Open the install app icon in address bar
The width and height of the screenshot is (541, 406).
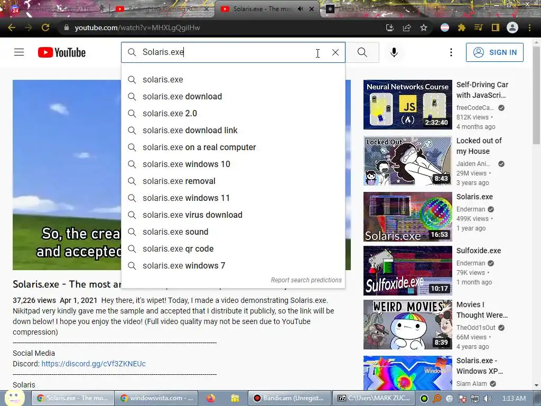(389, 27)
